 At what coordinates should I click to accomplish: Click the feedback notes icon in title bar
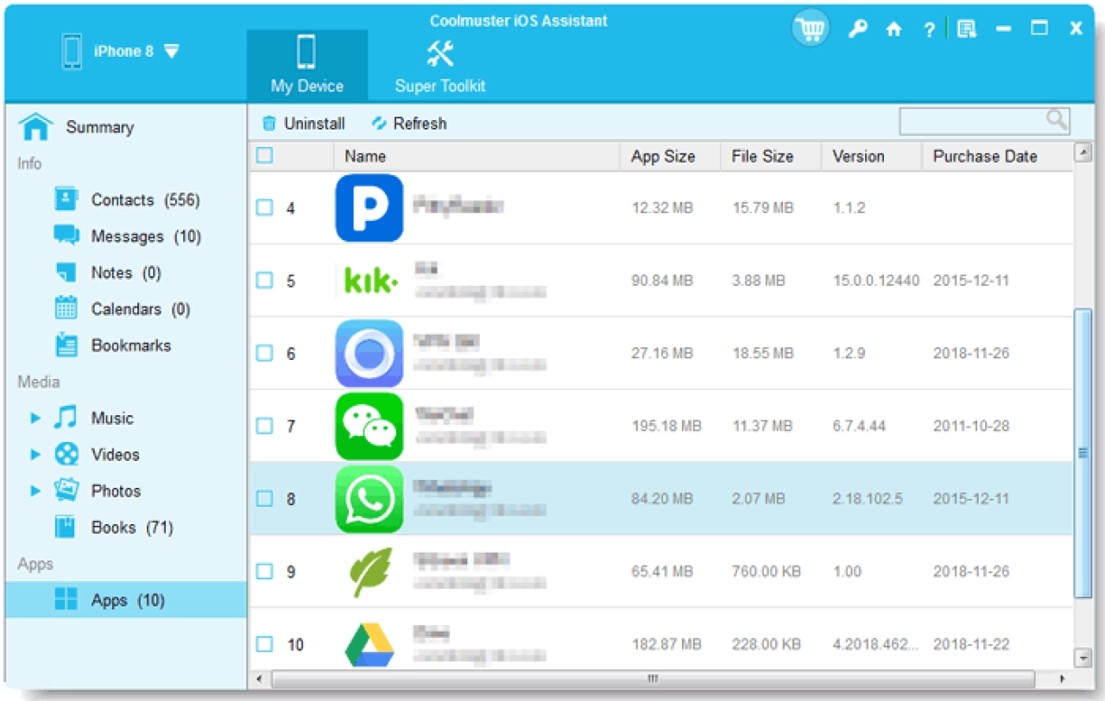(967, 29)
